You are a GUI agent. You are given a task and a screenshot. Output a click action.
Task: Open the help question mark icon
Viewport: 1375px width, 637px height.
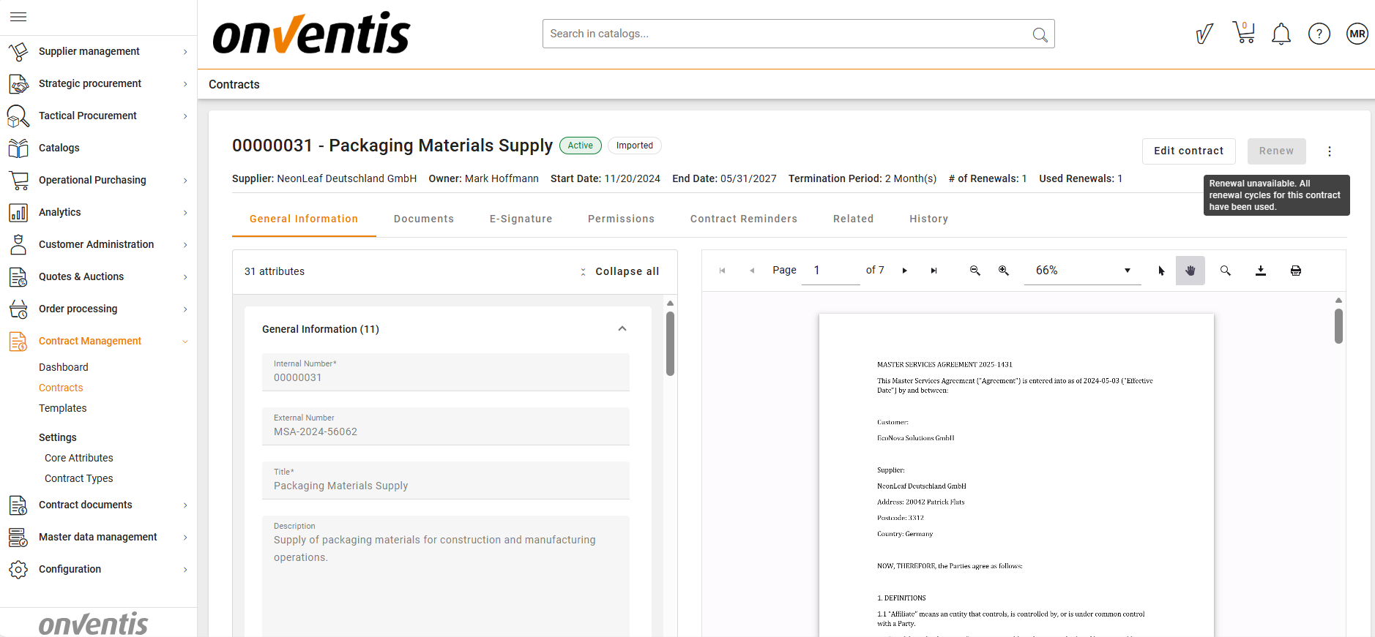point(1319,34)
